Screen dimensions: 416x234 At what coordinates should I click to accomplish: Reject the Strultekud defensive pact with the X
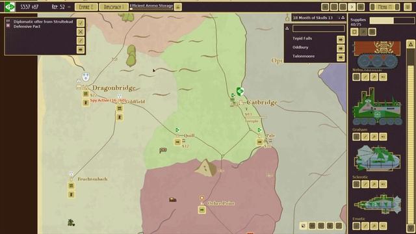tap(81, 32)
